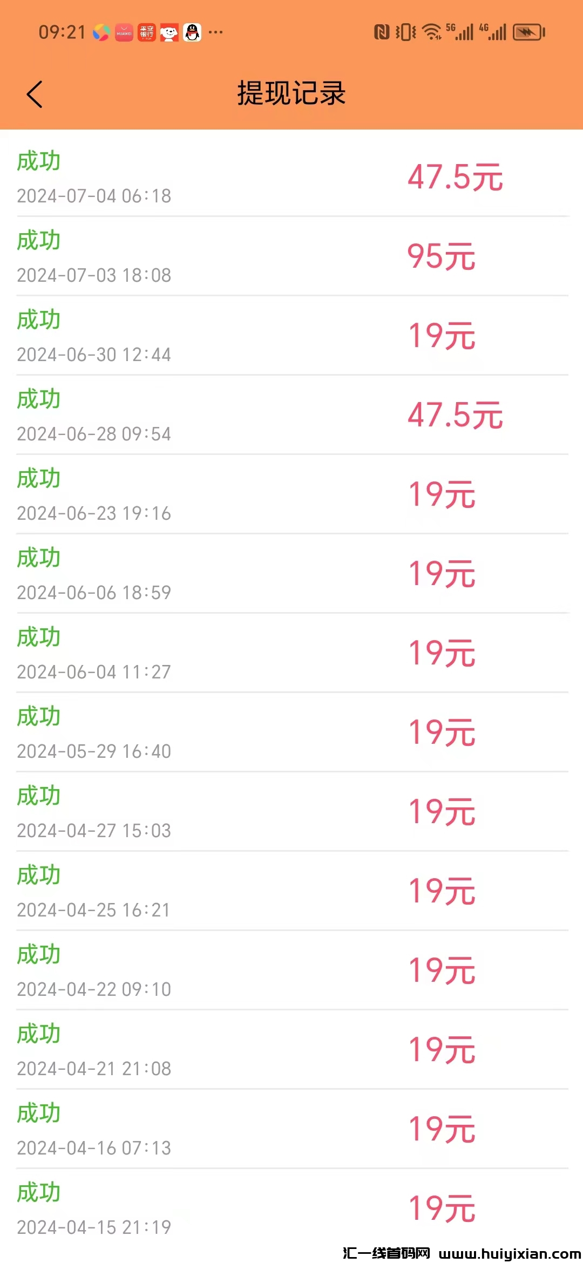Image resolution: width=583 pixels, height=1263 pixels.
Task: Open the 2024-06-30 12:44 record
Action: click(x=94, y=355)
